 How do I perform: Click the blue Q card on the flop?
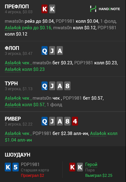[x=45, y=50]
